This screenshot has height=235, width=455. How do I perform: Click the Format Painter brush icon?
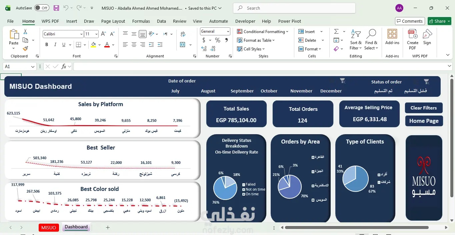pyautogui.click(x=25, y=48)
